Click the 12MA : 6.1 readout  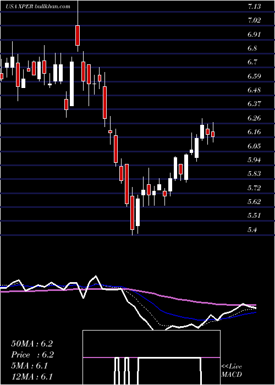pos(32,377)
